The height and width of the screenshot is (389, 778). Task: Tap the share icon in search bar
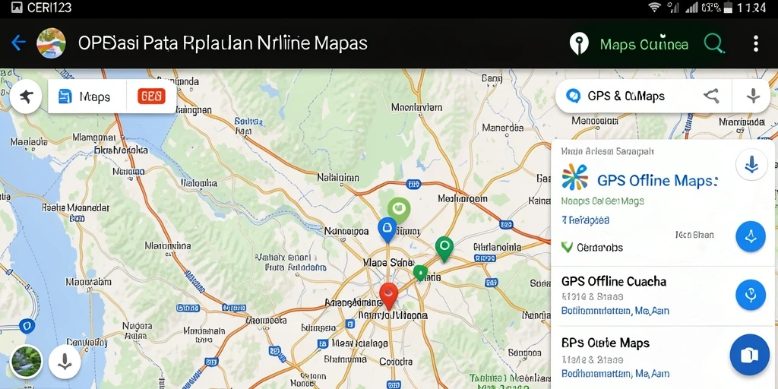711,96
